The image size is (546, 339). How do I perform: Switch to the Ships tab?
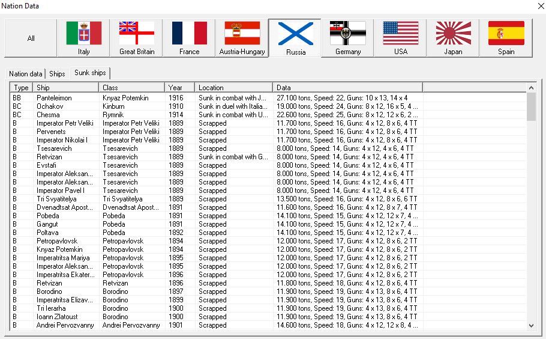(57, 73)
